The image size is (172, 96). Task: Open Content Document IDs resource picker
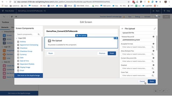(x=138, y=61)
